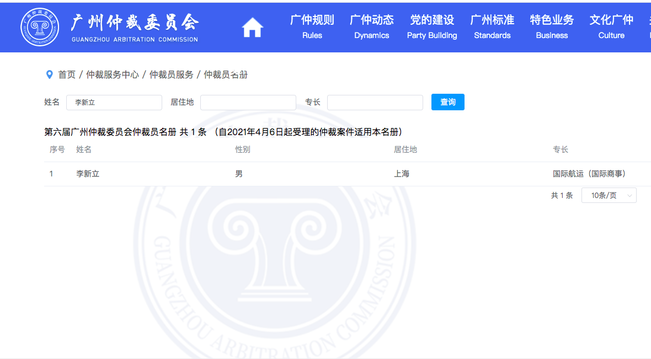This screenshot has width=651, height=359.
Task: Focus the 姓名 input containing 李新立
Action: coord(114,103)
